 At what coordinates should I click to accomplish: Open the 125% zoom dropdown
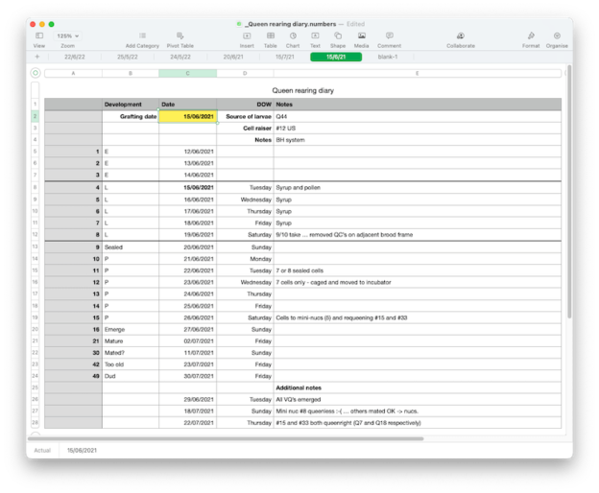[x=67, y=36]
